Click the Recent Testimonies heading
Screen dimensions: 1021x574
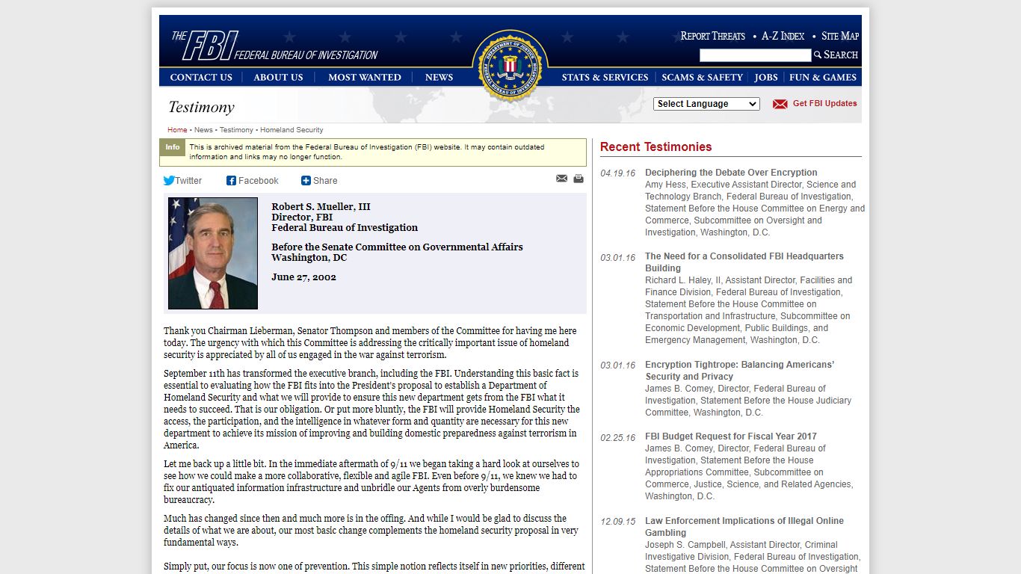656,146
